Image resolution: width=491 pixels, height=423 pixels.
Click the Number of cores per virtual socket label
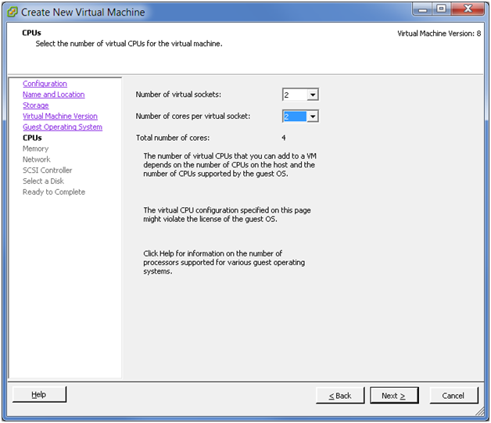193,117
